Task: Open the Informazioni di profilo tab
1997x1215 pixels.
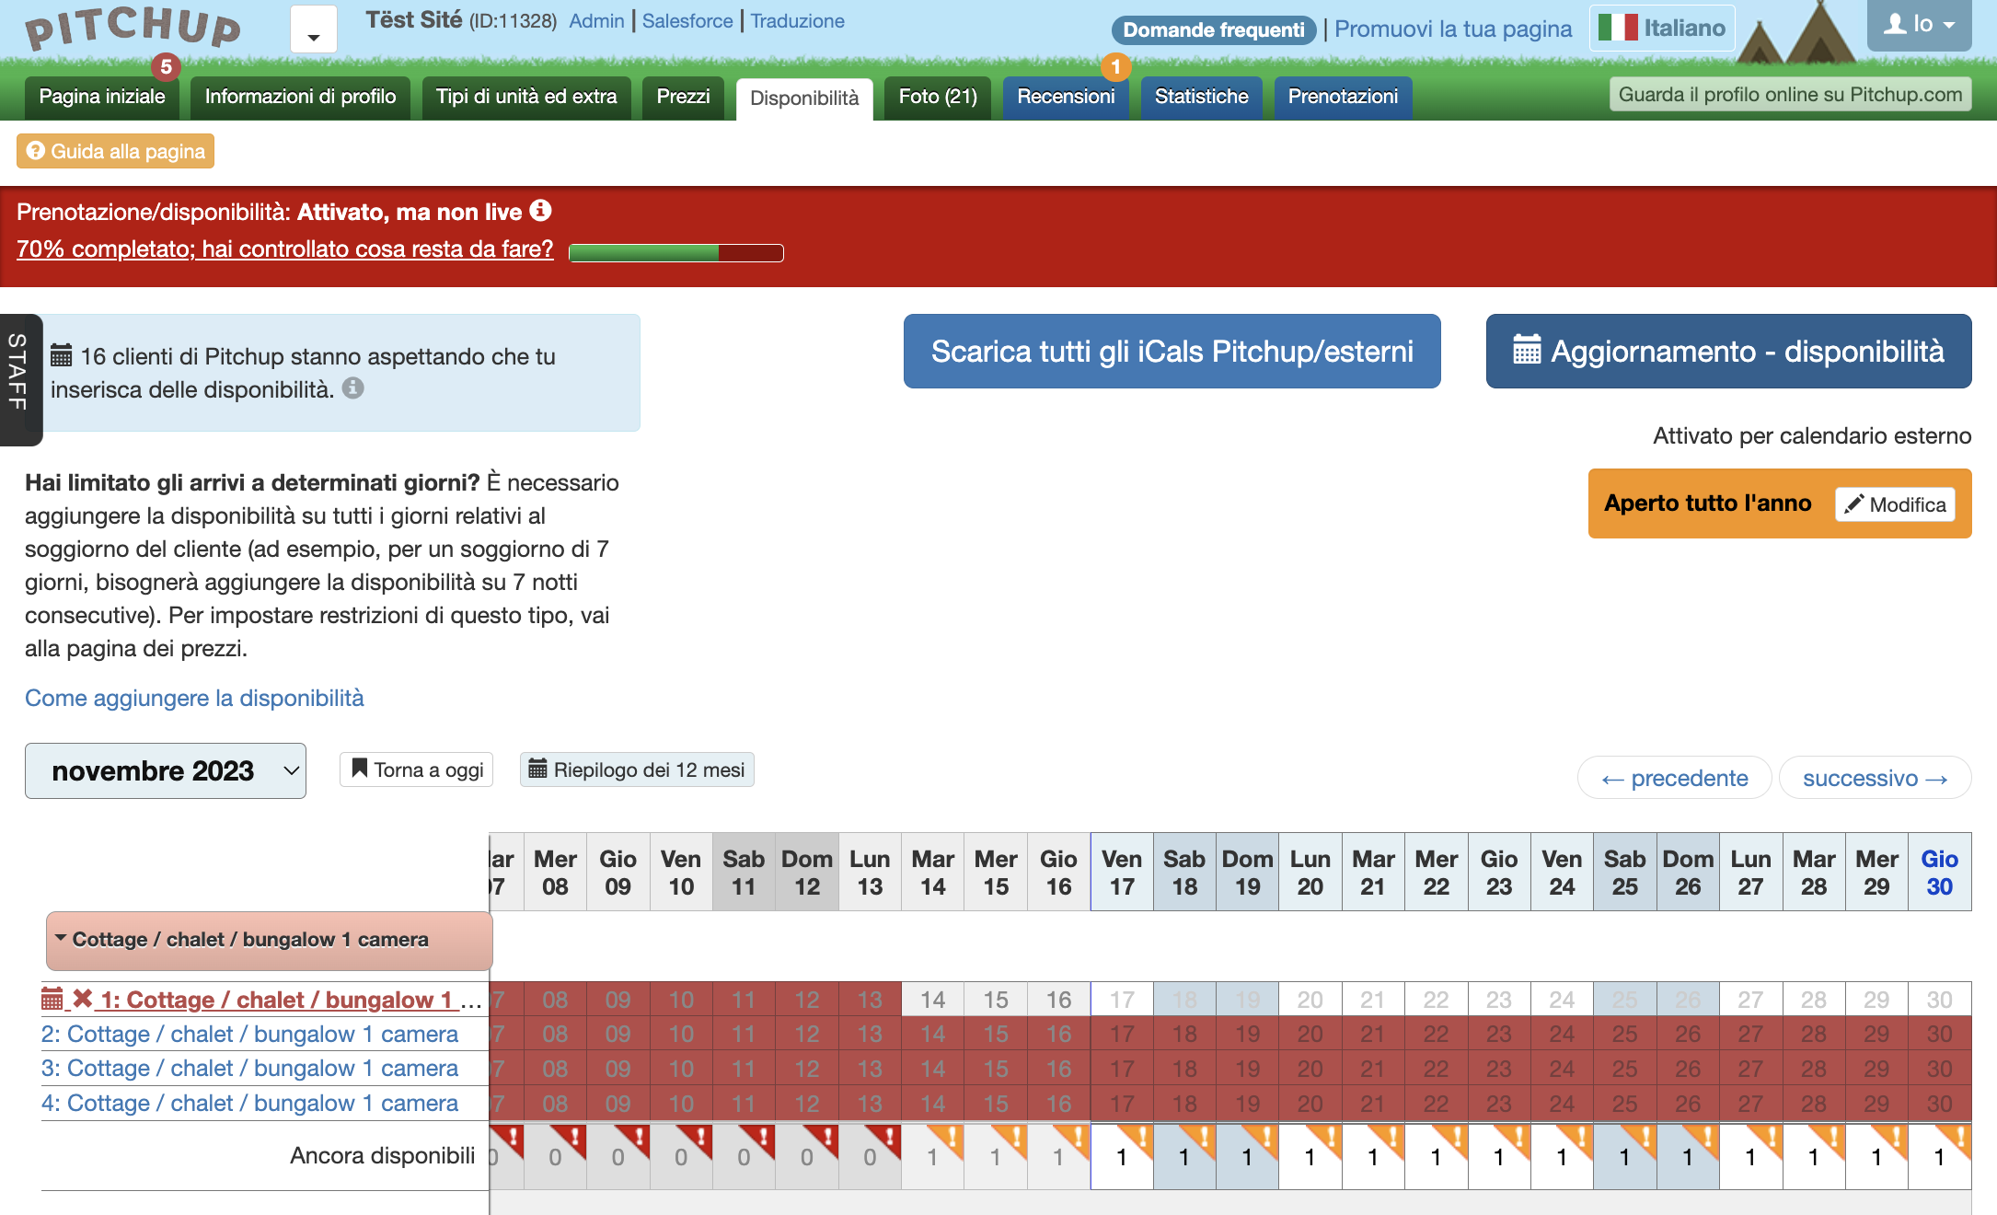Action: [300, 97]
